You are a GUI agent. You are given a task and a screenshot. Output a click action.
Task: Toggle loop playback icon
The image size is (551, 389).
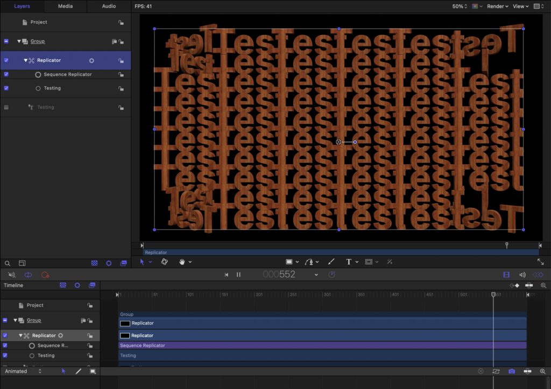pyautogui.click(x=28, y=275)
